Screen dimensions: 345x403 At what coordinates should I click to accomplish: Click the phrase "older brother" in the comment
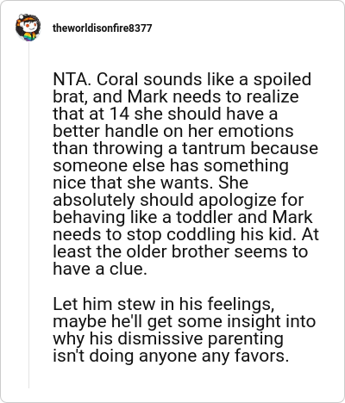pos(178,251)
